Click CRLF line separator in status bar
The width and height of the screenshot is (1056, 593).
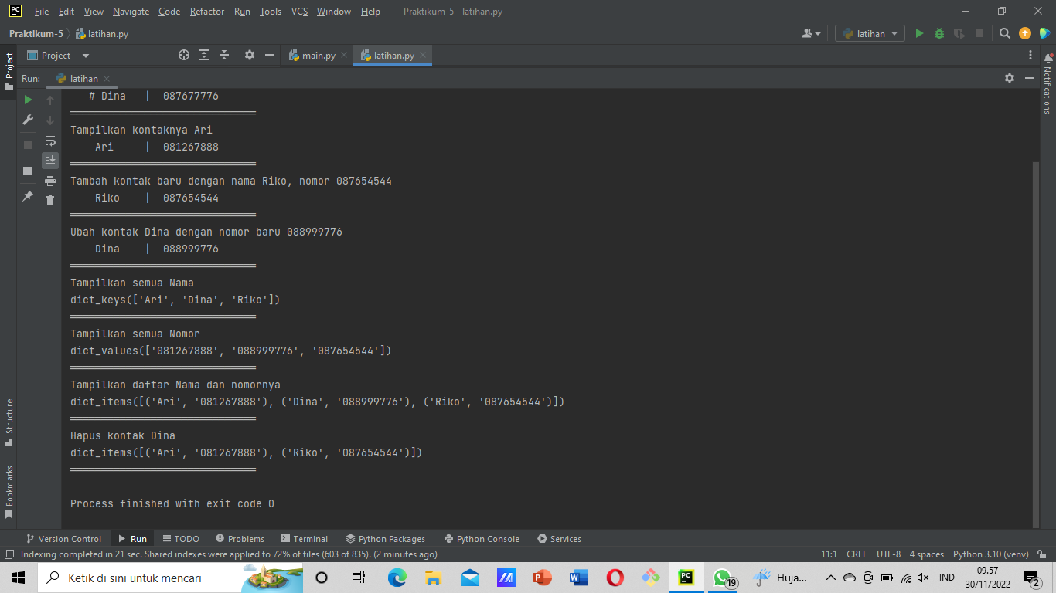[x=857, y=554]
